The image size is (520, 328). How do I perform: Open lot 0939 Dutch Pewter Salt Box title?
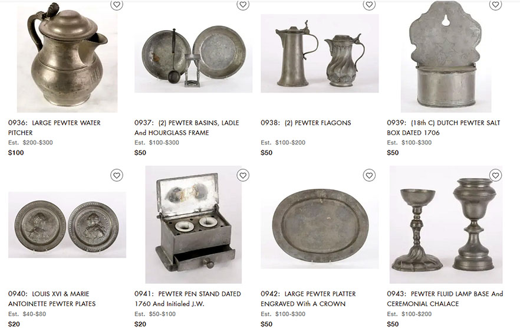click(x=443, y=128)
